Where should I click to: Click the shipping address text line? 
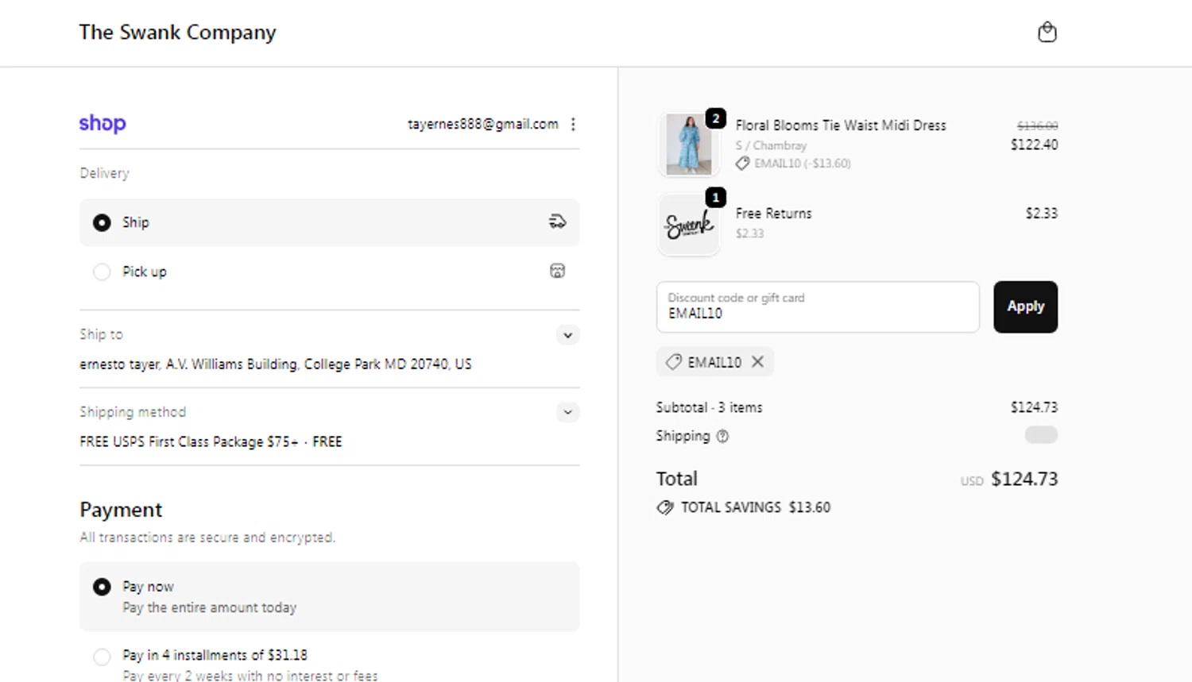click(x=275, y=364)
